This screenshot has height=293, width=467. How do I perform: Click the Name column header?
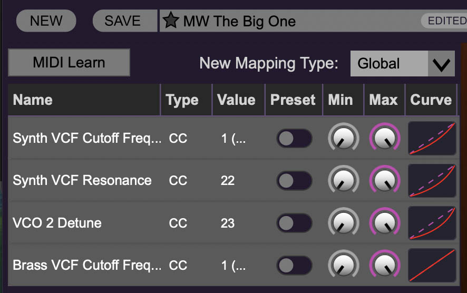pos(33,100)
